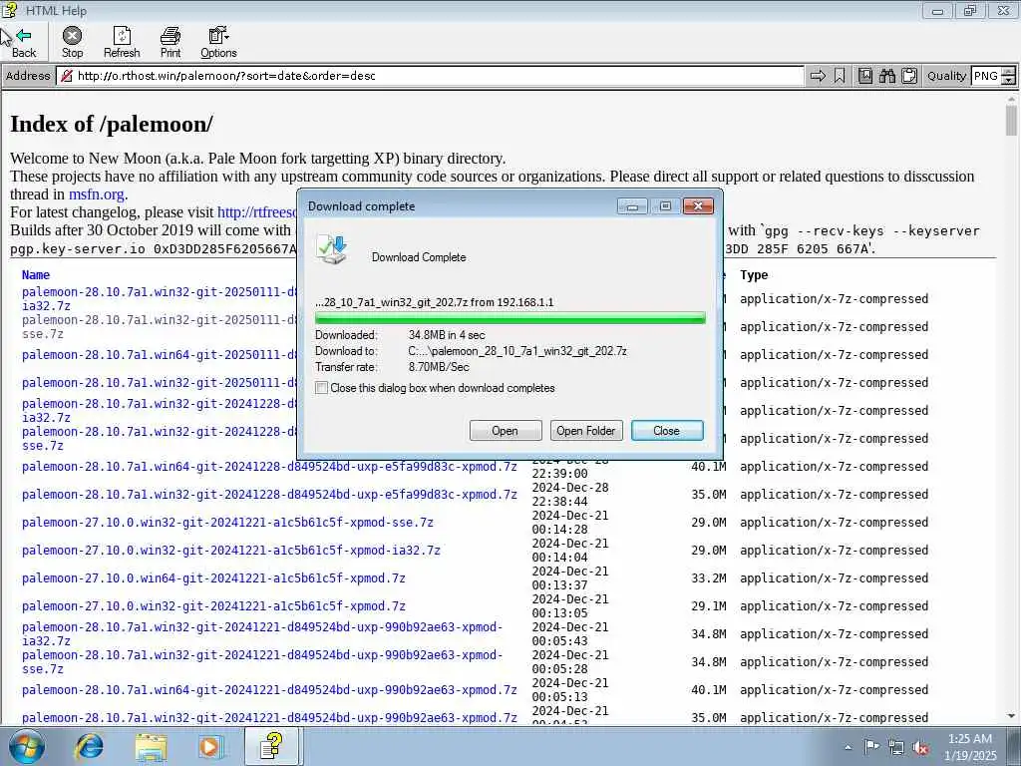Open palemoon-28.10.7a1.win32-git-20241228 sse.7z link
Screen dimensions: 1021x766
pyautogui.click(x=160, y=439)
